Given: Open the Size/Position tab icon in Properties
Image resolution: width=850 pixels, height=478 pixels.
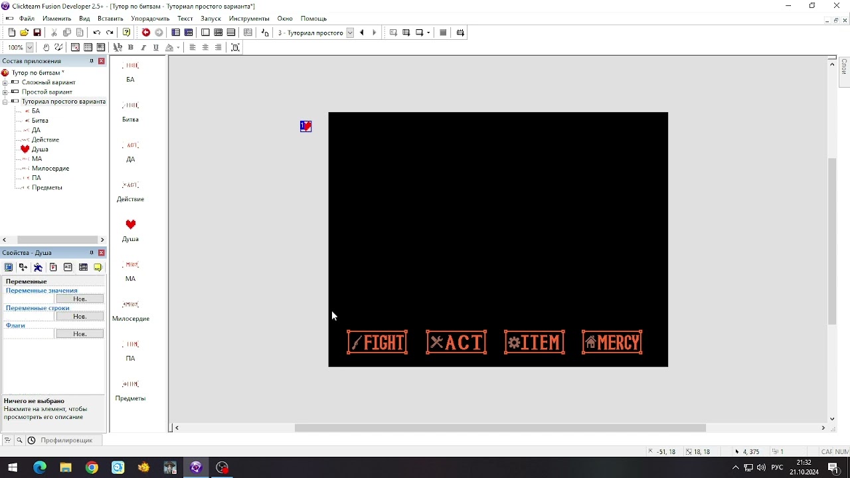Looking at the screenshot, I should [x=23, y=267].
